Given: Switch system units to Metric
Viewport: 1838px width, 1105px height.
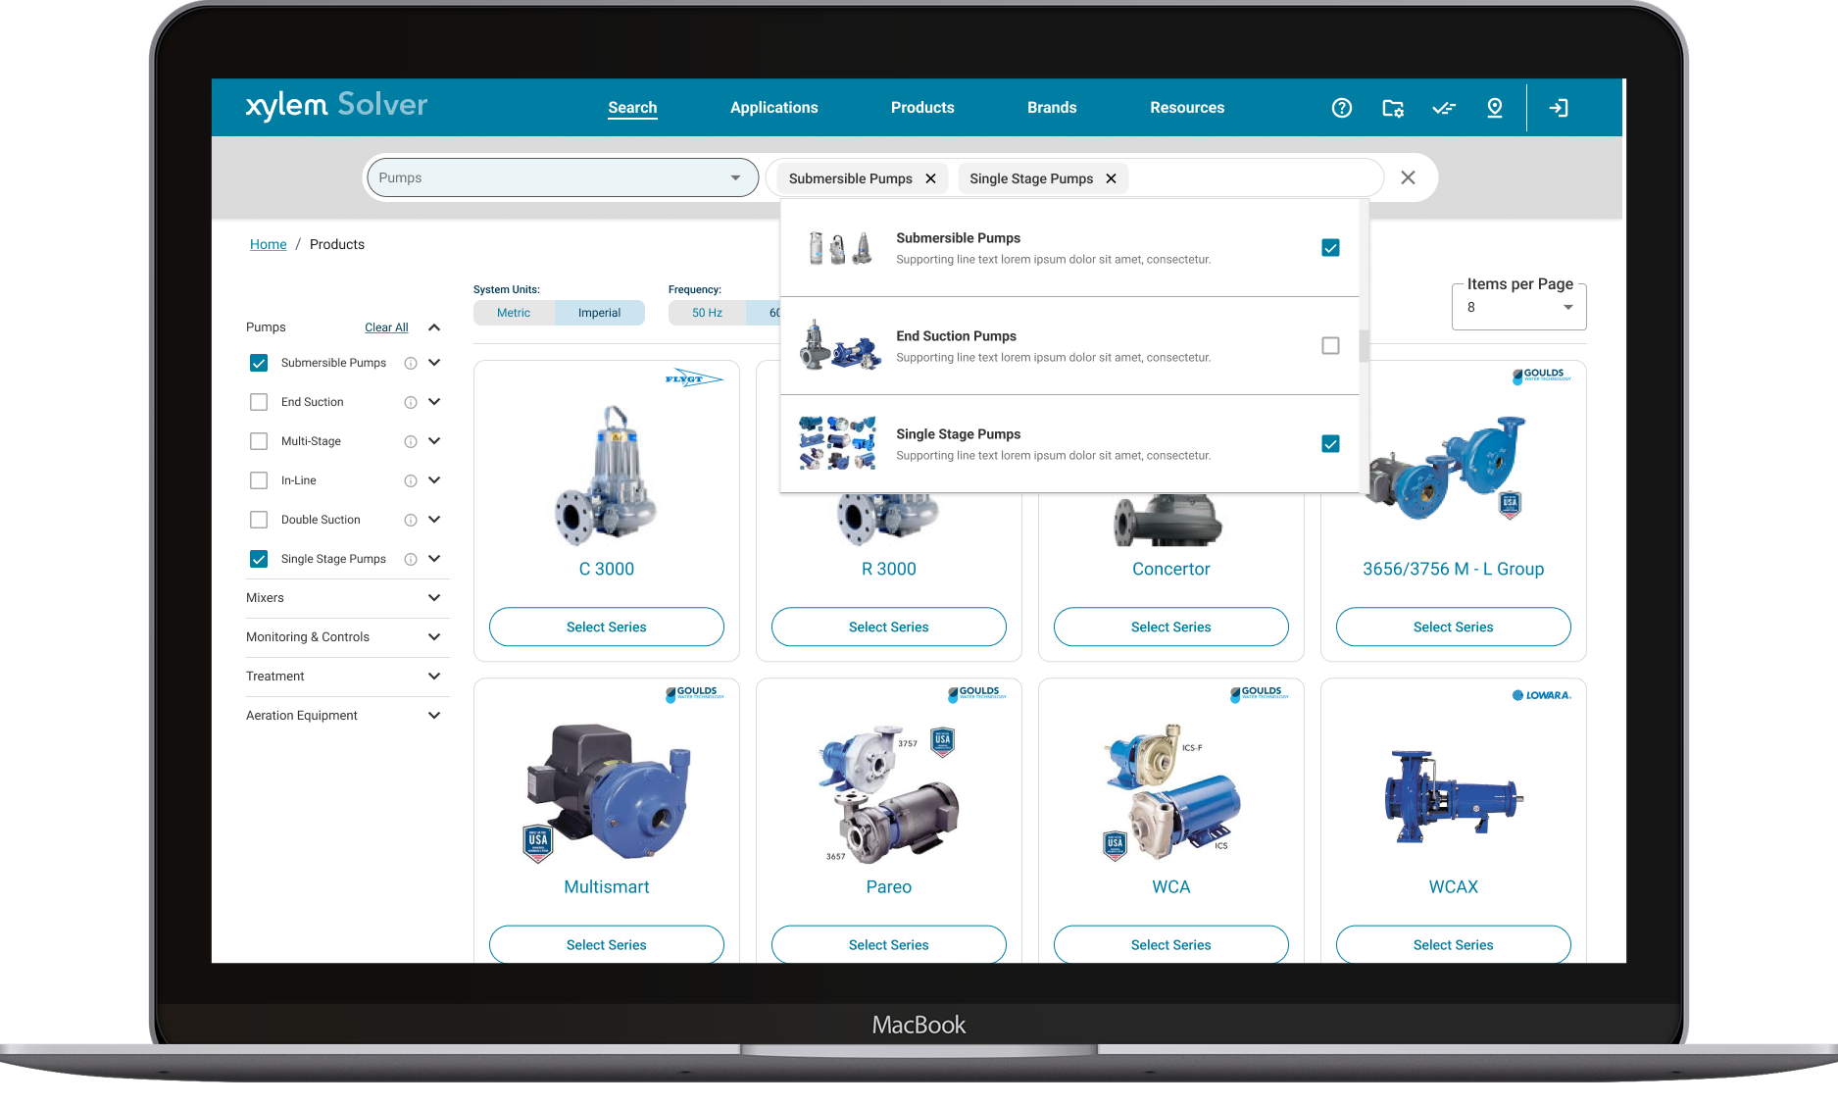Looking at the screenshot, I should (513, 313).
